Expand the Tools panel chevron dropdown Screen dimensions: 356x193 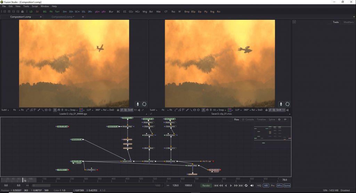[x=294, y=22]
